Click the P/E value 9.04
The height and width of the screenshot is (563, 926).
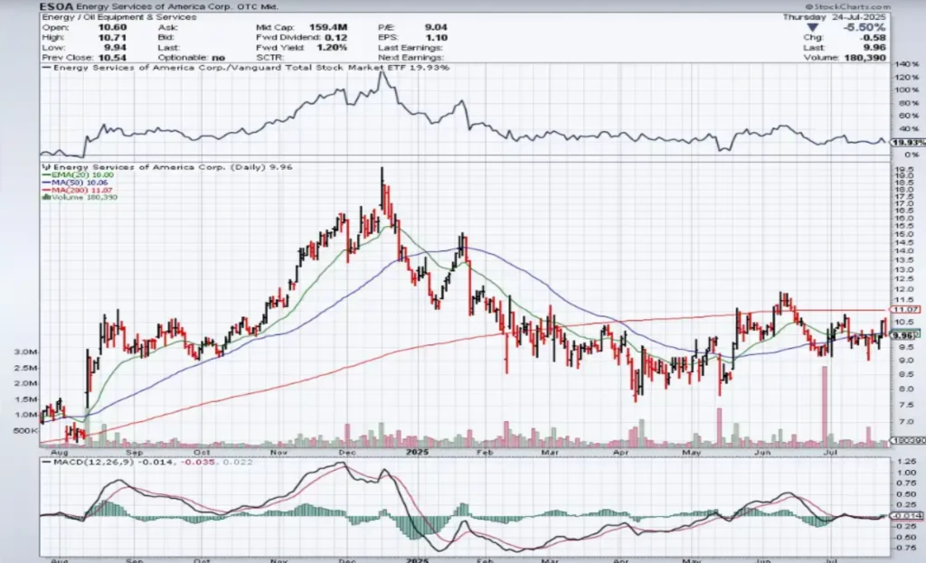pyautogui.click(x=436, y=27)
